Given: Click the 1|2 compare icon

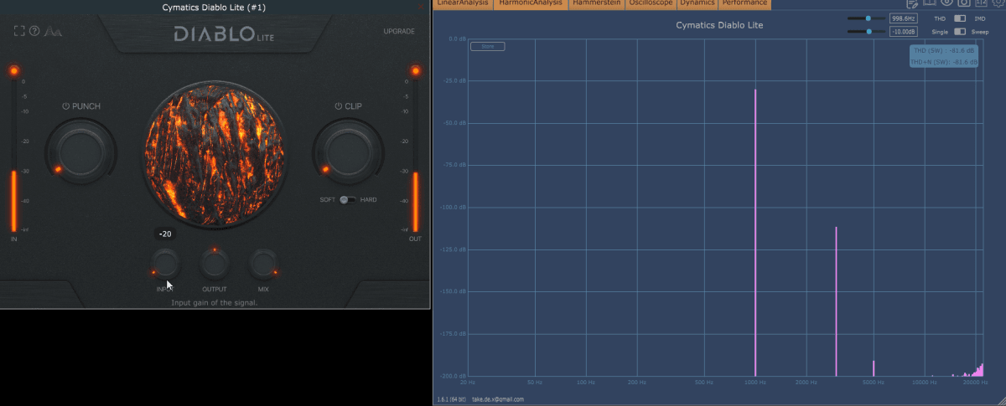Looking at the screenshot, I should pyautogui.click(x=981, y=4).
